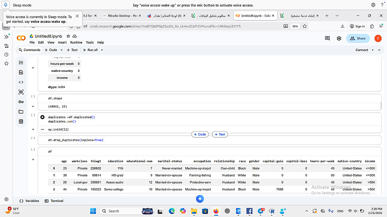The width and height of the screenshot is (387, 217).
Task: Insert code cell with floating Code button
Action: pyautogui.click(x=200, y=134)
